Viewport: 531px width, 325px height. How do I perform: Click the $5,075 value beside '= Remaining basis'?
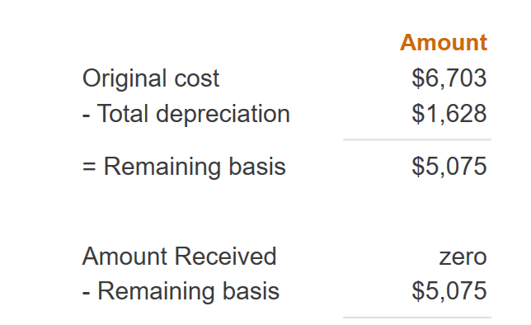[449, 167]
